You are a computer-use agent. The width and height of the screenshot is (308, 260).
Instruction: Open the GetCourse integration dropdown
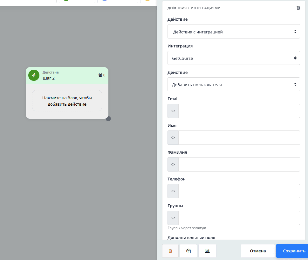coord(234,58)
